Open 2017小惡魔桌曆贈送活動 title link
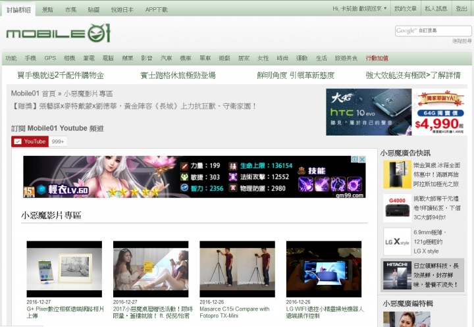This screenshot has width=474, height=327. (153, 312)
